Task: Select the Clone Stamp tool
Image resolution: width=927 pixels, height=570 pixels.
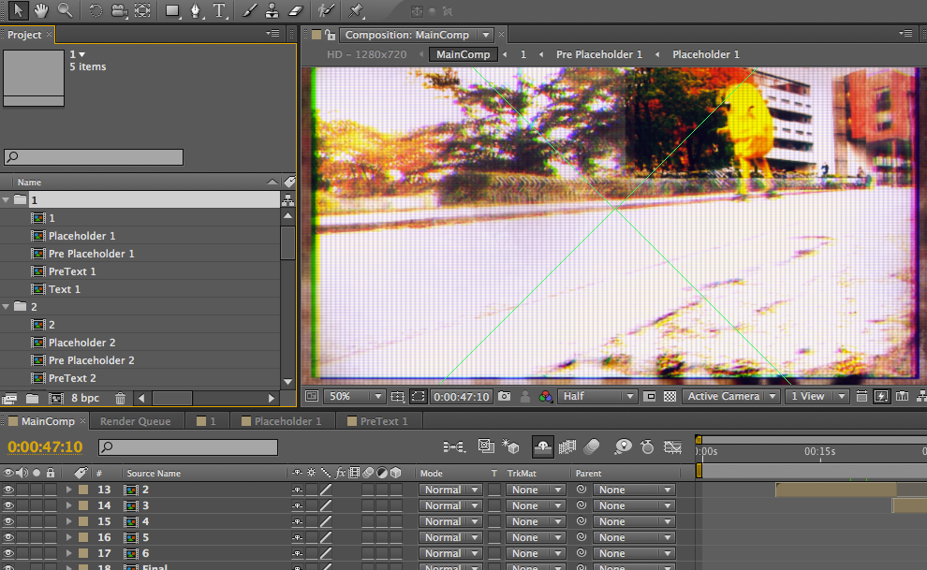Action: [272, 11]
